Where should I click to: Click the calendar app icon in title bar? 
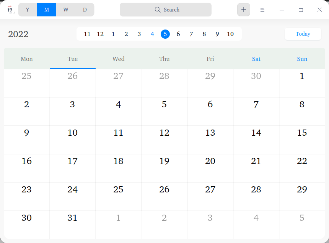(x=10, y=10)
